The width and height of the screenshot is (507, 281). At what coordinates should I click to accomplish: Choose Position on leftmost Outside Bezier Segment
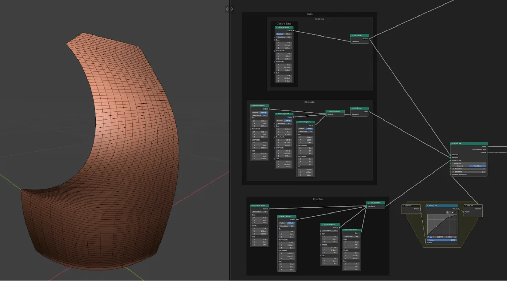[x=256, y=113]
